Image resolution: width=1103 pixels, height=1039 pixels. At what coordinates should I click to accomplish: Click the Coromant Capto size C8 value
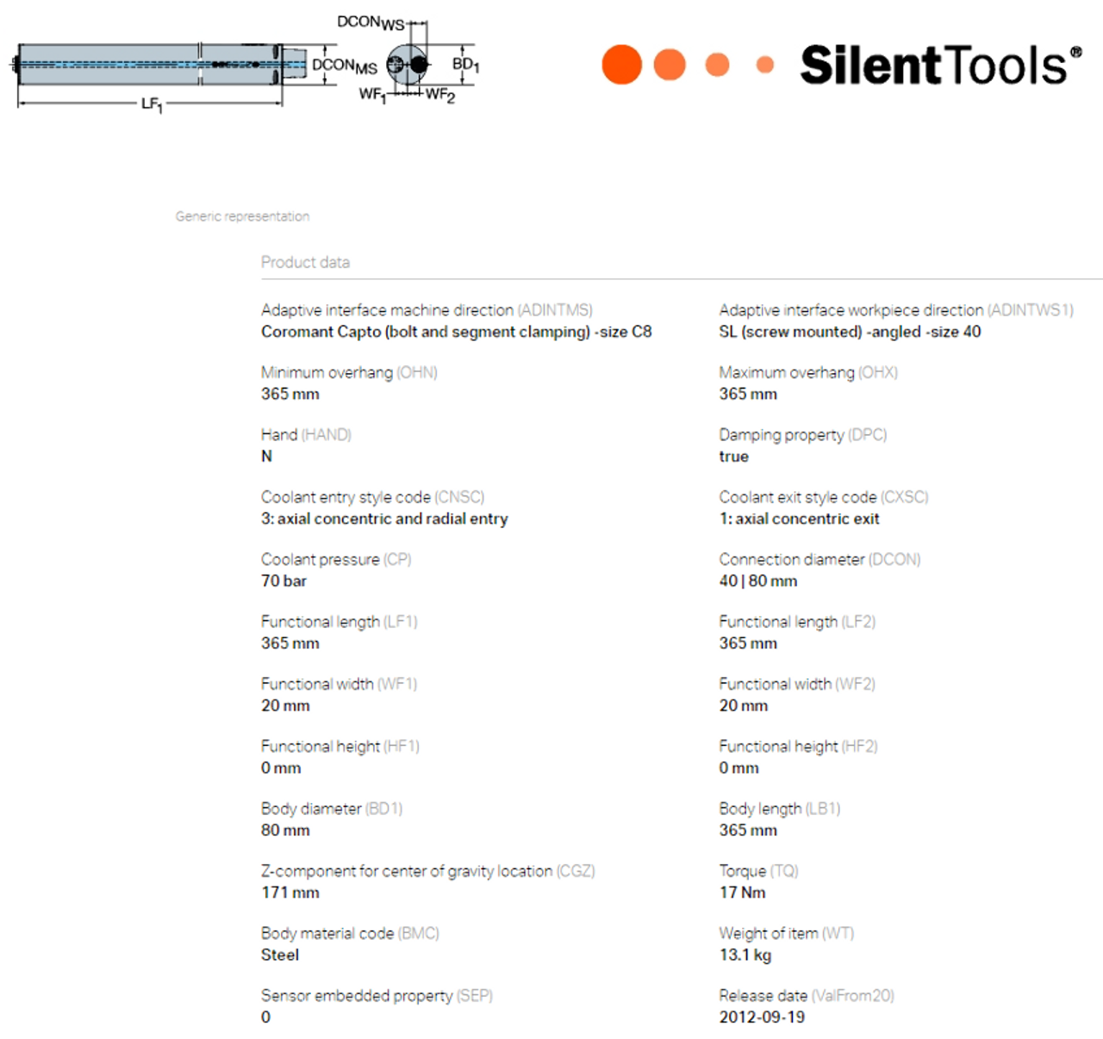coord(456,332)
